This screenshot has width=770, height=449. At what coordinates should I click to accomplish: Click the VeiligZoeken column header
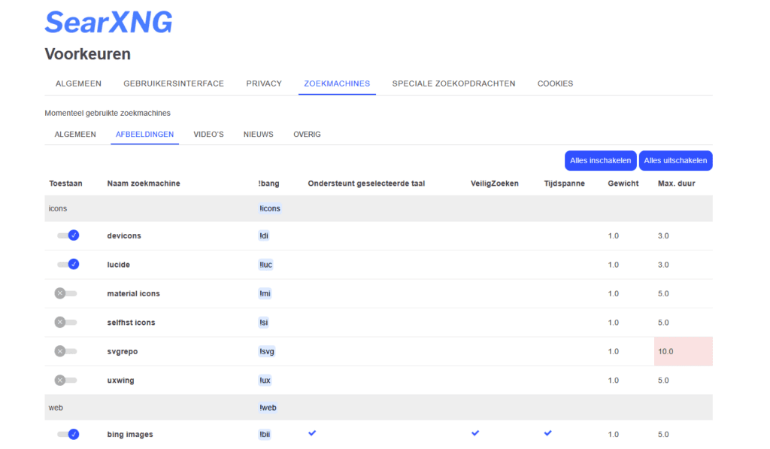[495, 184]
